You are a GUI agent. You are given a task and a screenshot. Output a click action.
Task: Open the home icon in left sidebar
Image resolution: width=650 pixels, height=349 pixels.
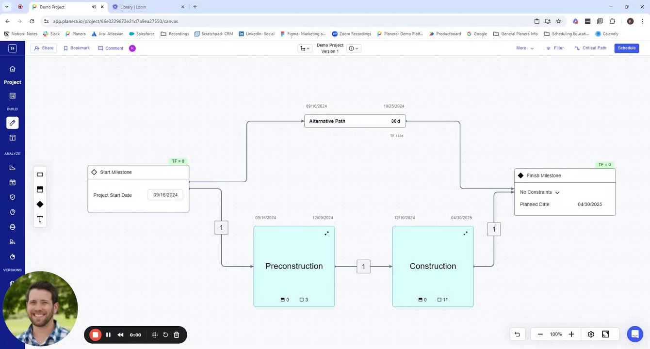click(13, 69)
